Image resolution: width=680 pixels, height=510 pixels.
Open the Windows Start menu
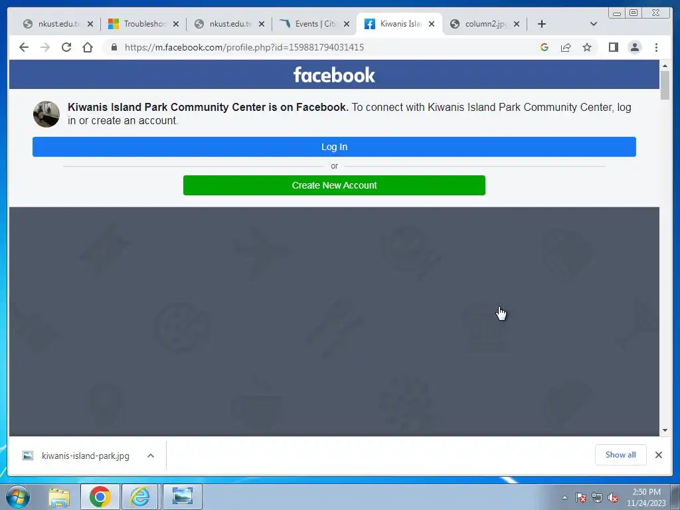(18, 497)
